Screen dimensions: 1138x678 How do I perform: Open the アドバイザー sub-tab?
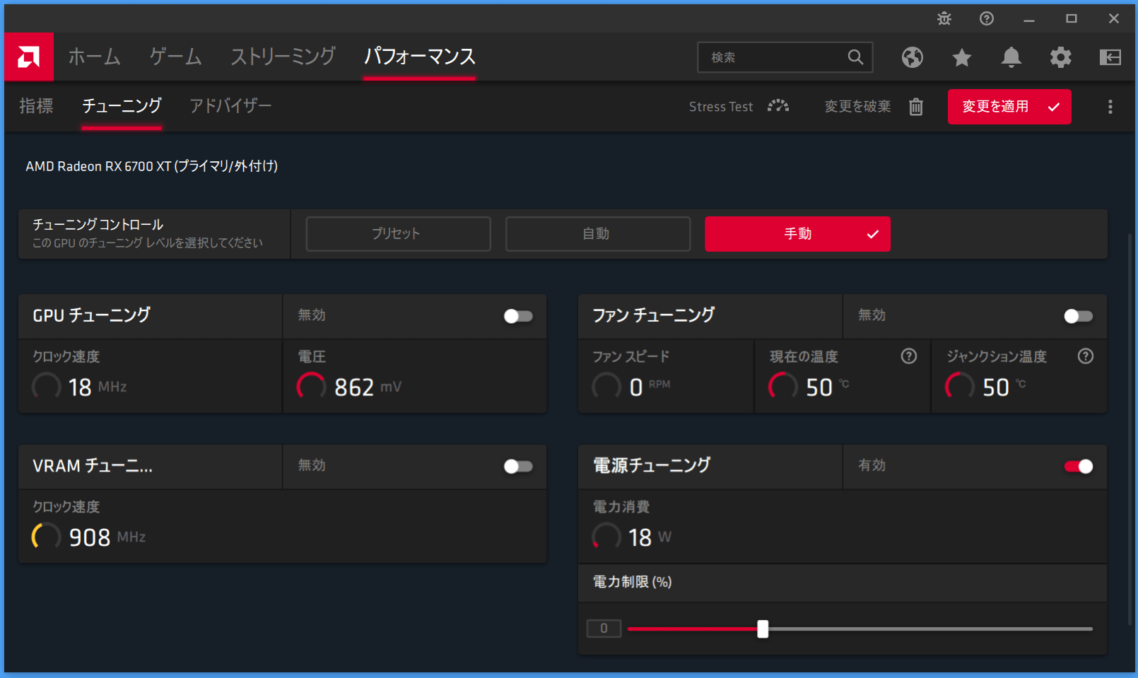pyautogui.click(x=230, y=106)
